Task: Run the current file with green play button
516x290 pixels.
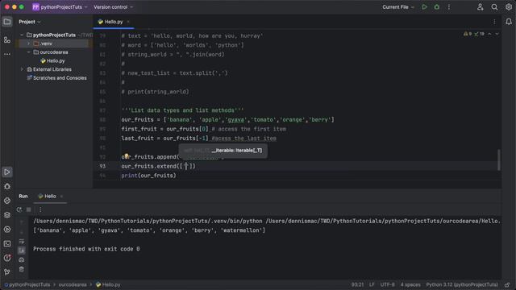Action: [424, 7]
